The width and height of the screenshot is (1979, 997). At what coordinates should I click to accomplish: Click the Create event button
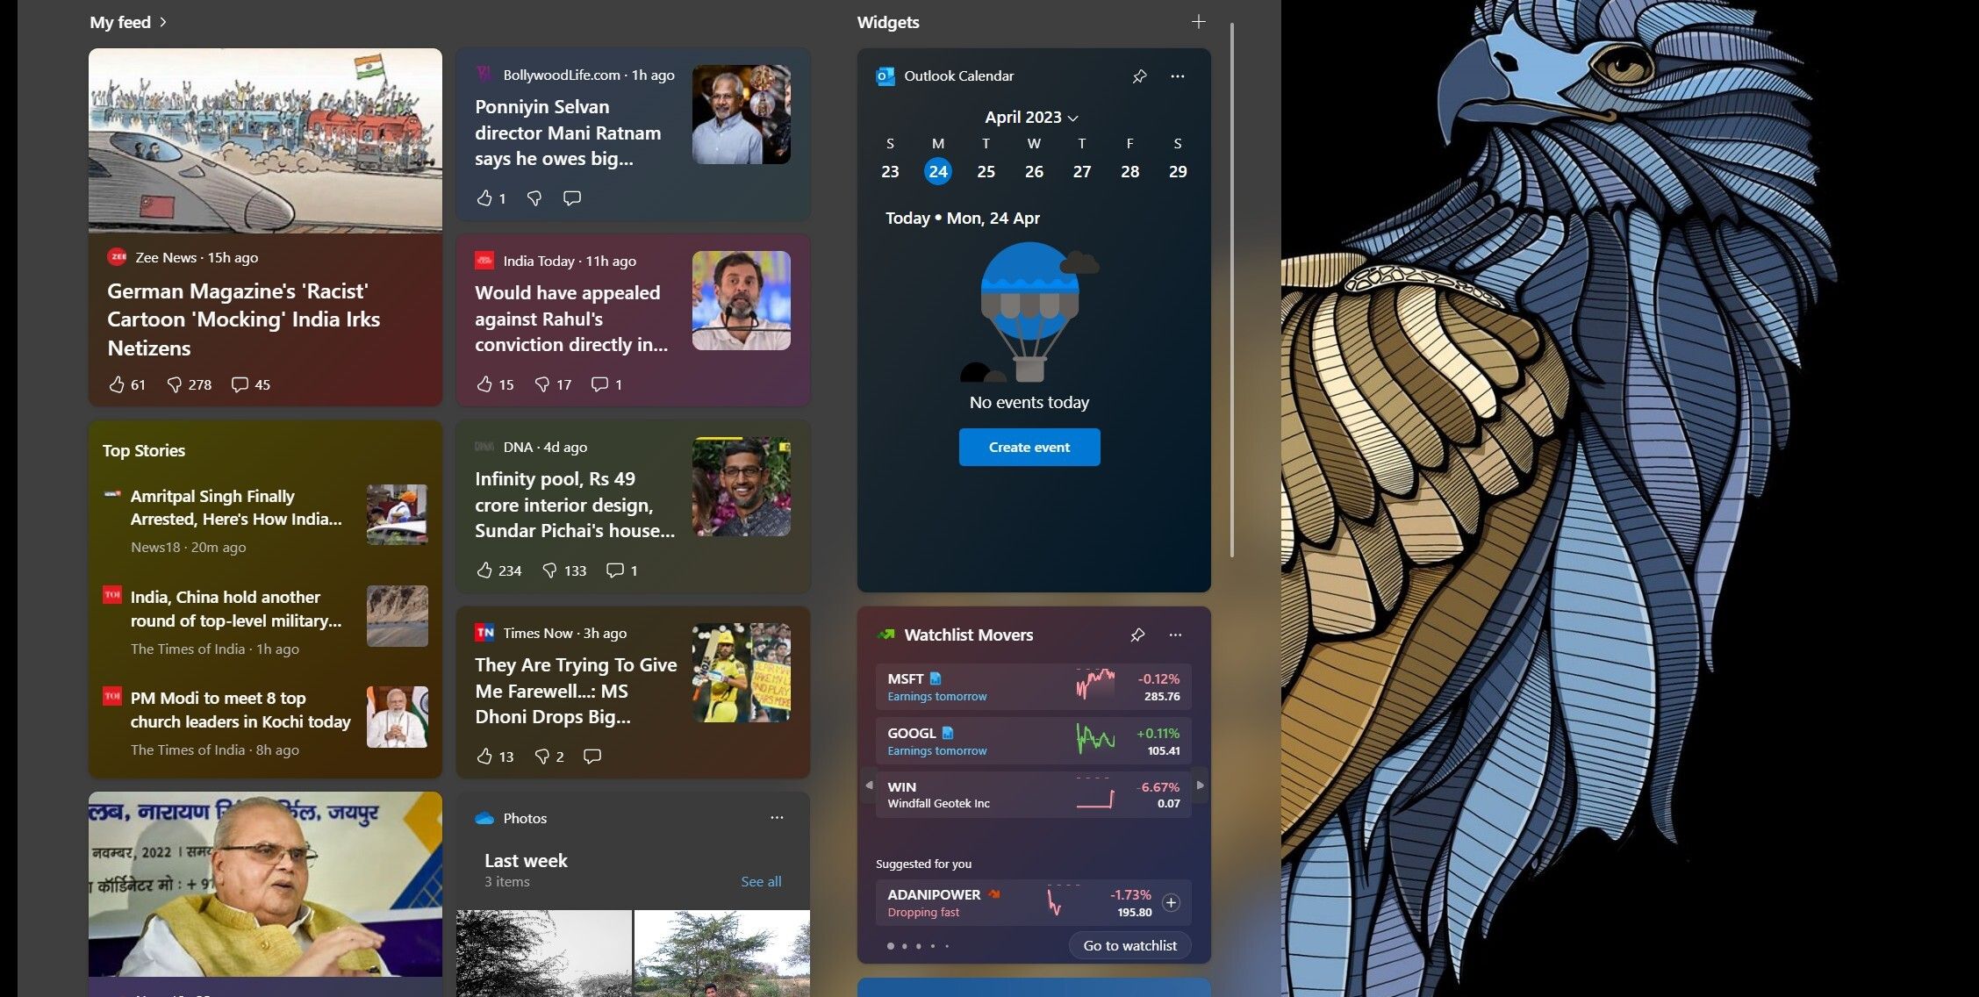click(x=1029, y=447)
